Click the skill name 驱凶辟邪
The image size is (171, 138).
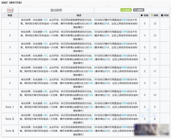(56, 10)
